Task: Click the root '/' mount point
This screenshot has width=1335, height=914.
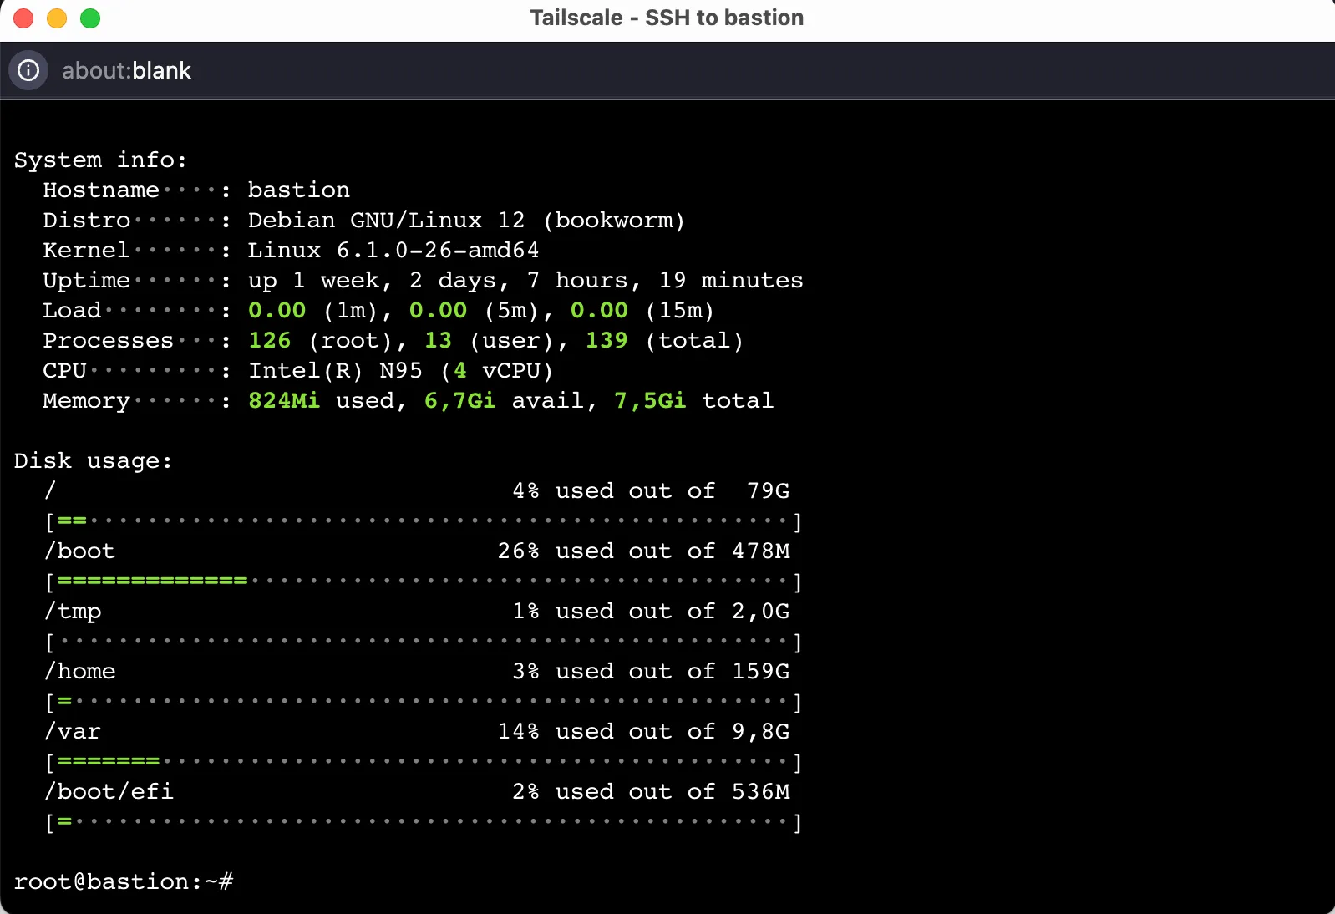Action: pos(50,490)
